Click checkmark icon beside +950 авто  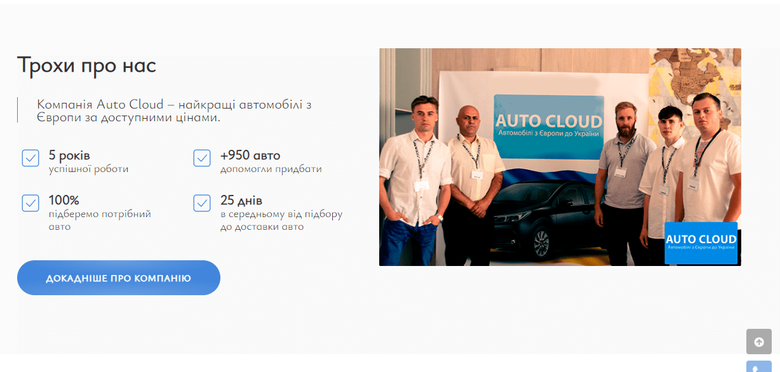(x=202, y=158)
